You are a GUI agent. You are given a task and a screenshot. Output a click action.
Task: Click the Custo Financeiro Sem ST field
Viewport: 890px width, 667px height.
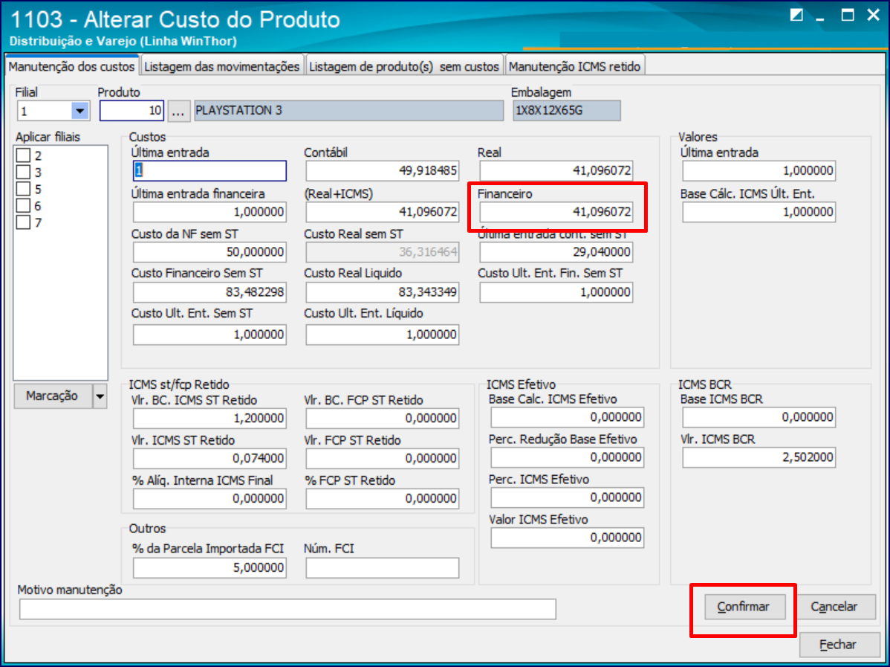point(209,292)
